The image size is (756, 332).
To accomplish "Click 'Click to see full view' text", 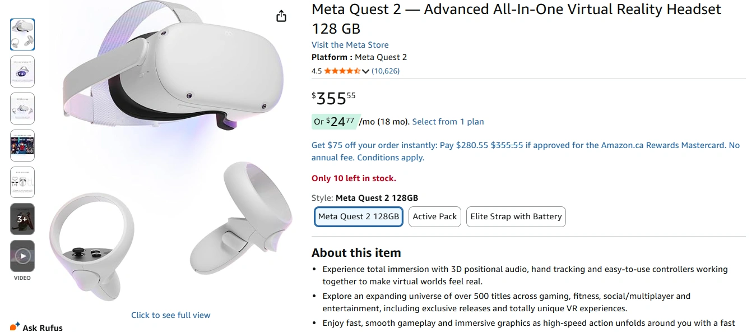I will pos(171,315).
